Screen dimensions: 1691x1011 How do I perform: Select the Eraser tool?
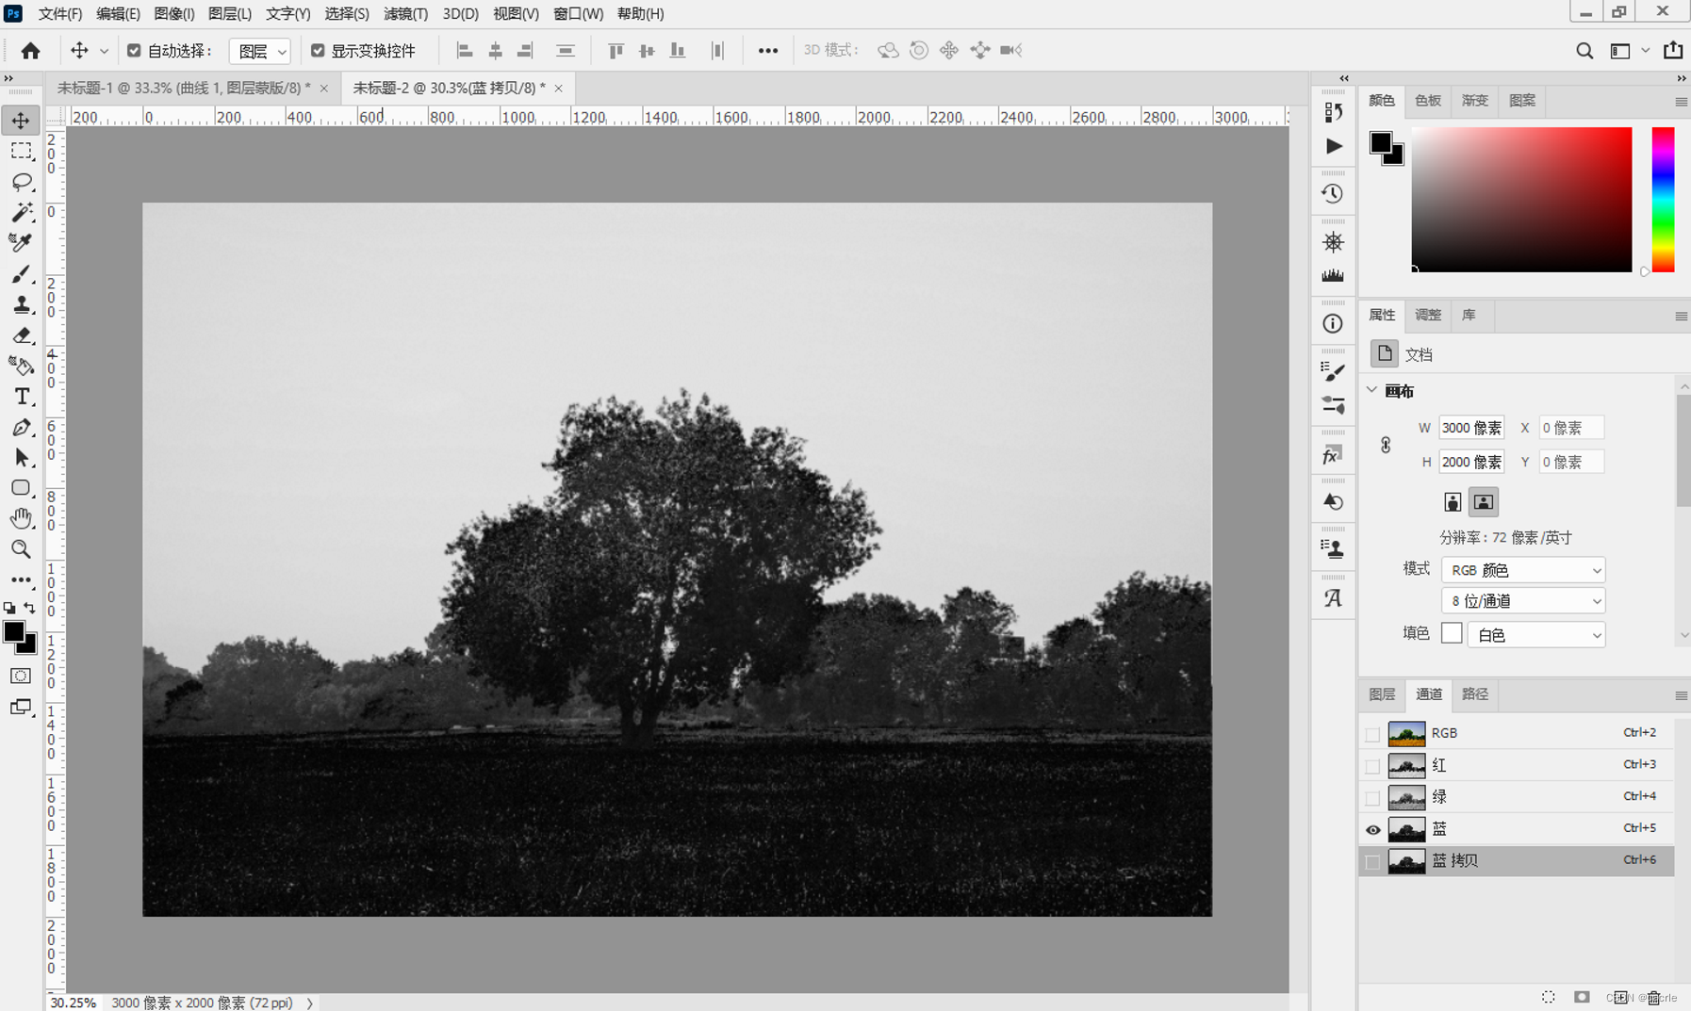pyautogui.click(x=21, y=335)
